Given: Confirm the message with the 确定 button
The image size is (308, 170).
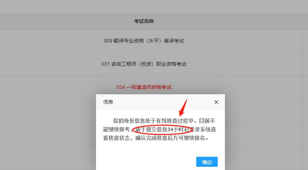Looking at the screenshot, I should (x=207, y=162).
